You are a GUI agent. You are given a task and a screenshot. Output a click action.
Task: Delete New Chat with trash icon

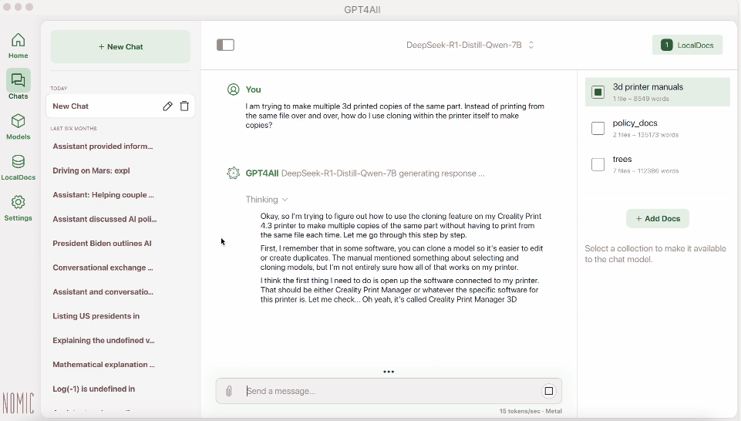[x=184, y=106]
